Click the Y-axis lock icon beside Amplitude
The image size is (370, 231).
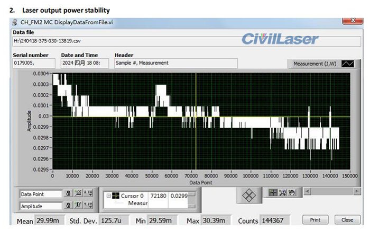pos(68,206)
